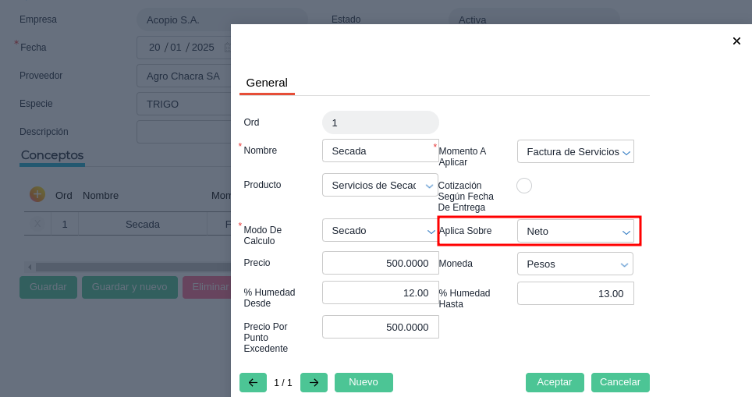Click the delete row X icon
Image resolution: width=752 pixels, height=397 pixels.
tap(37, 224)
